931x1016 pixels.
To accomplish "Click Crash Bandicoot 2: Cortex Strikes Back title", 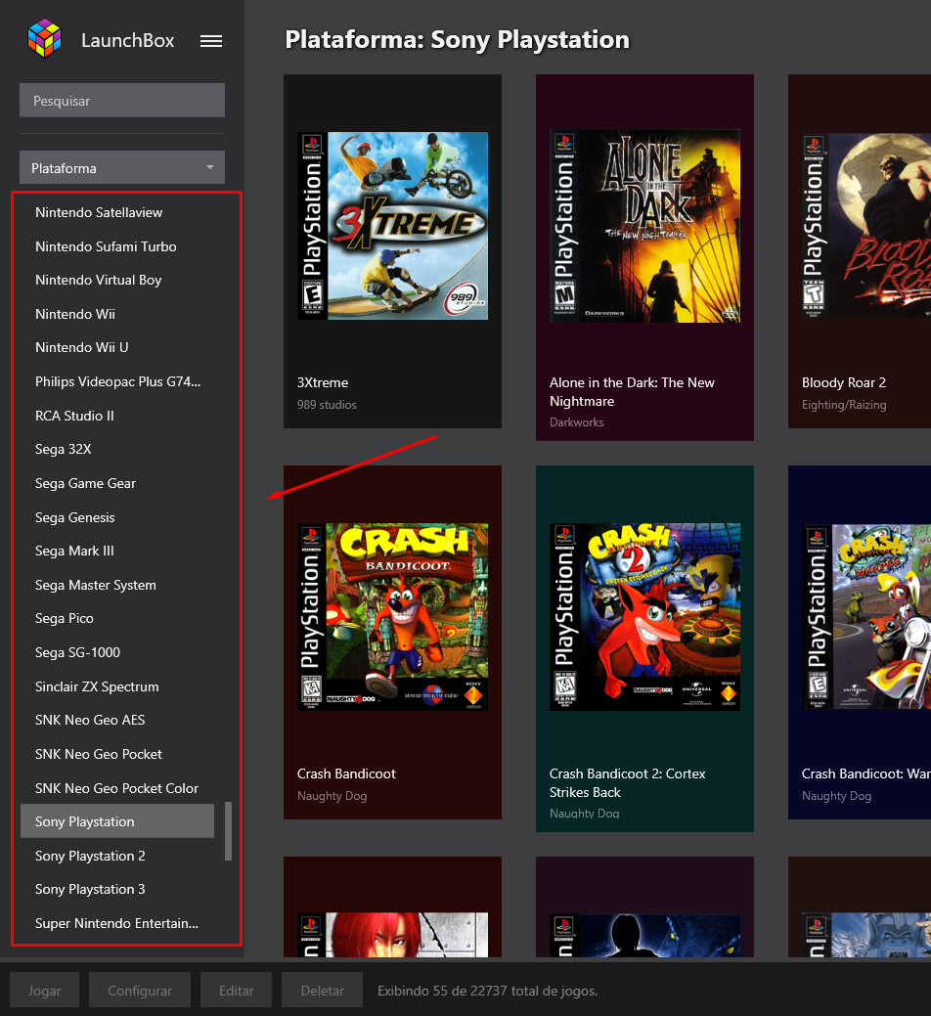I will click(627, 782).
